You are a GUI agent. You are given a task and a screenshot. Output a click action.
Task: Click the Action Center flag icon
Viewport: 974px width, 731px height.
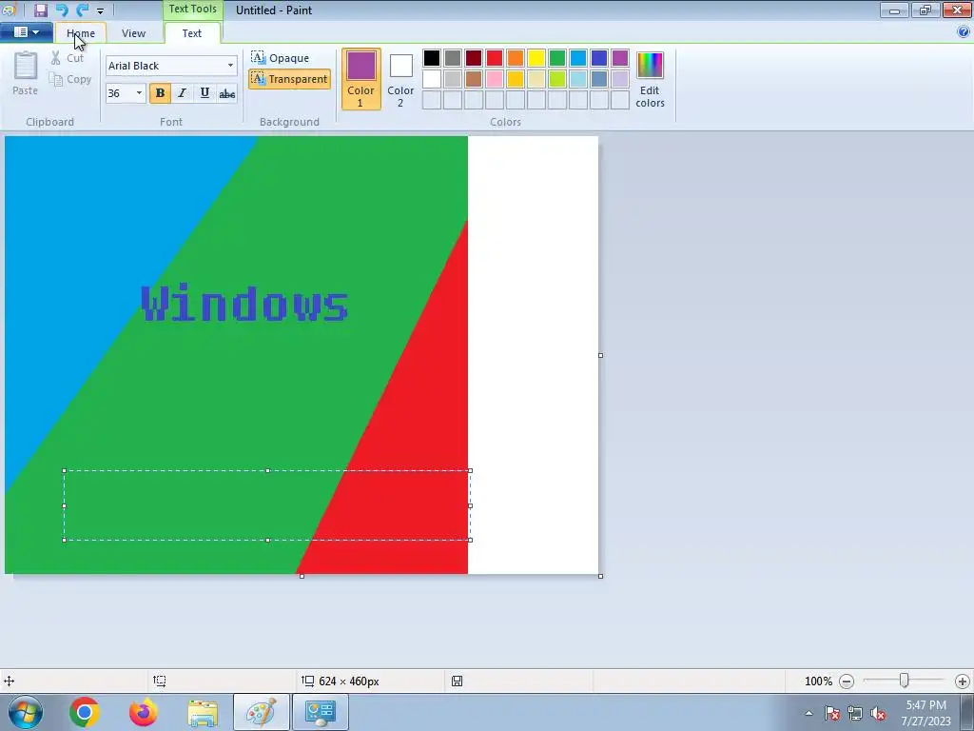[x=832, y=713]
